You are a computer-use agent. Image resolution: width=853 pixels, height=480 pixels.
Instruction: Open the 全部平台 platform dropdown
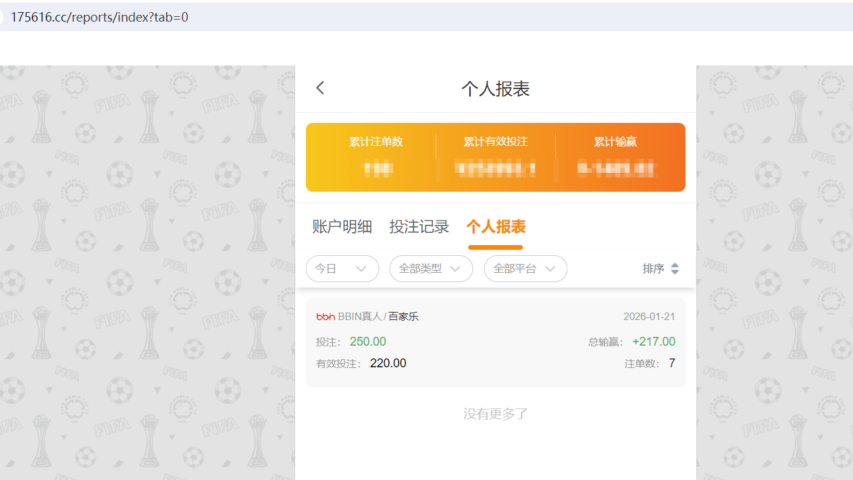coord(525,269)
